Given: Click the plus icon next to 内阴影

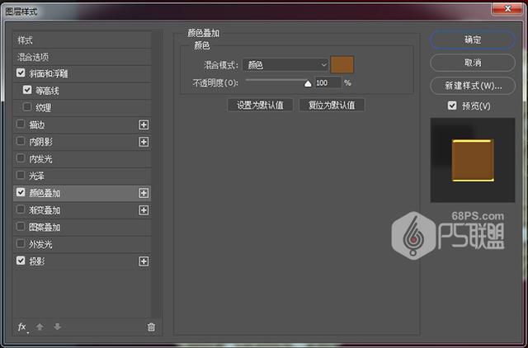Looking at the screenshot, I should tap(144, 142).
